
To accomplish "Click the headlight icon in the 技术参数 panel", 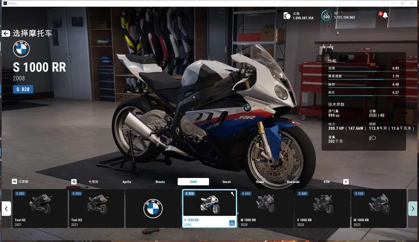I will (372, 138).
